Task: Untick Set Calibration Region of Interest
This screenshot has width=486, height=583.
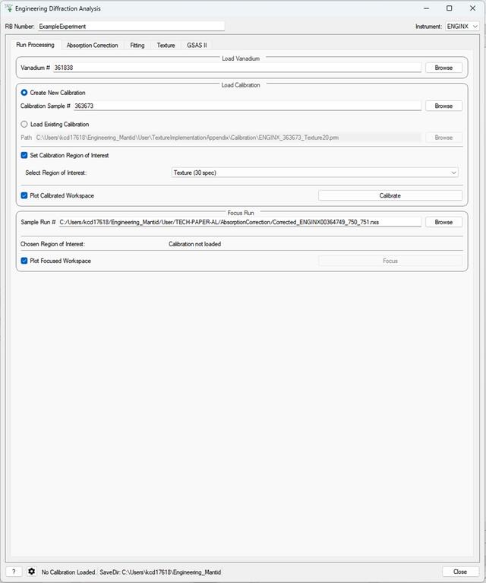Action: pos(24,155)
